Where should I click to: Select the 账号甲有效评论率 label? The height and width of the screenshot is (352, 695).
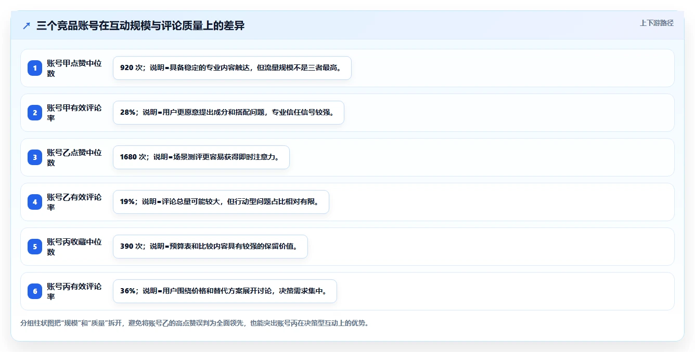coord(74,113)
